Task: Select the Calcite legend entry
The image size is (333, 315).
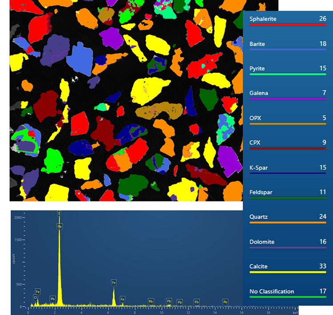Action: (x=258, y=266)
